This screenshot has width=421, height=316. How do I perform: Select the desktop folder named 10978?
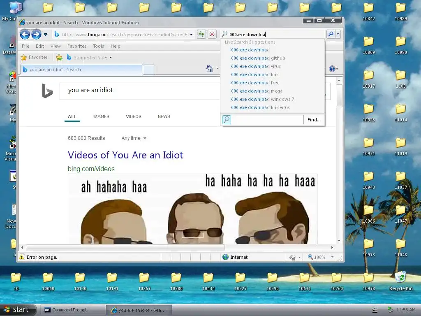pos(369,281)
